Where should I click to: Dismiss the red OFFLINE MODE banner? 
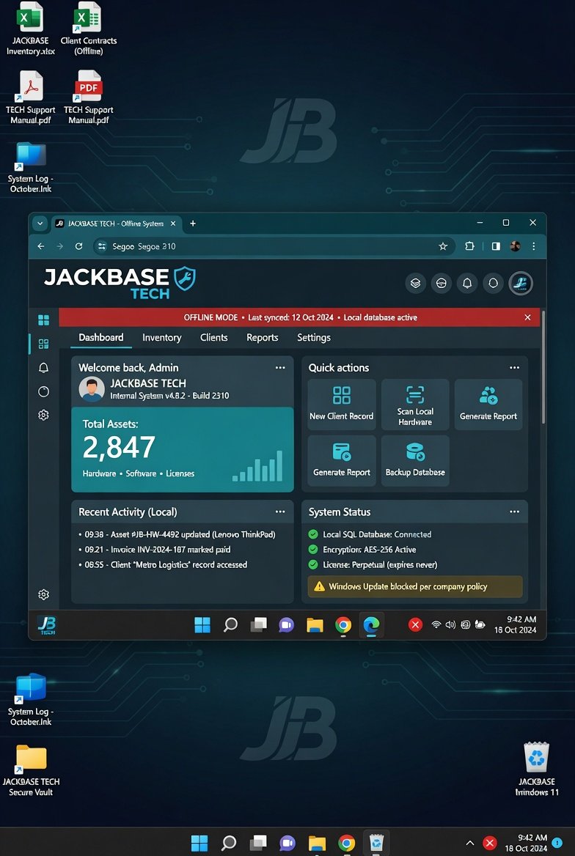tap(527, 317)
